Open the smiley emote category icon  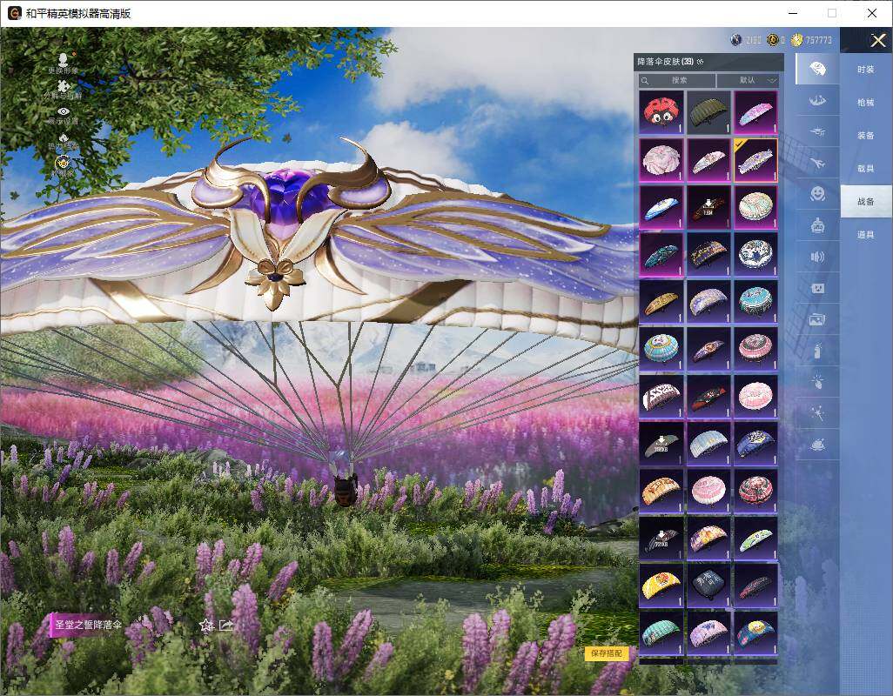tap(817, 194)
